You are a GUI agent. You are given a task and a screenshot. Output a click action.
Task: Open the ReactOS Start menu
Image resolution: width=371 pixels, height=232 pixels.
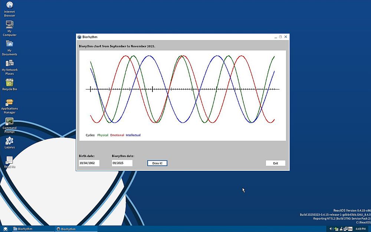[x=6, y=229]
